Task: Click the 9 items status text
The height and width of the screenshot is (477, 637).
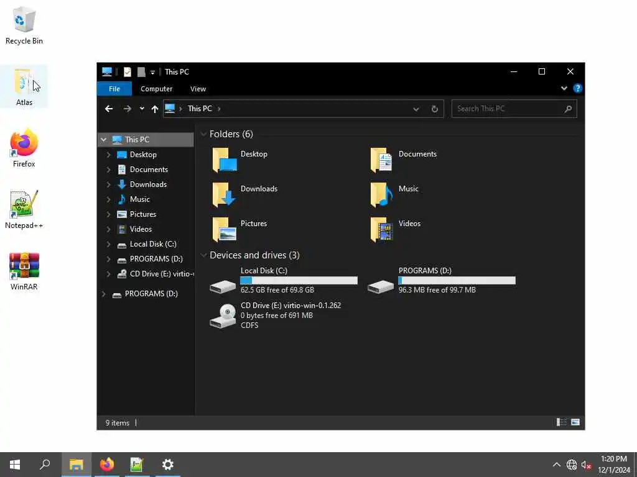Action: (118, 422)
